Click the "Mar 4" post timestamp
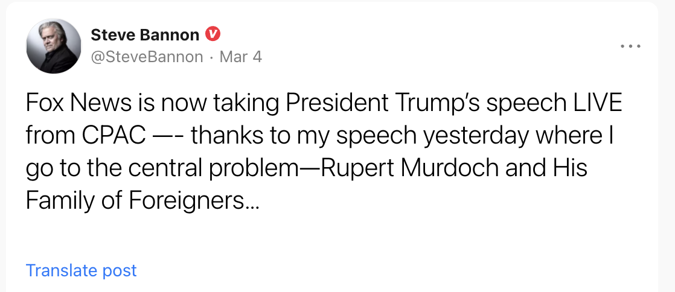The height and width of the screenshot is (292, 675). click(x=241, y=57)
